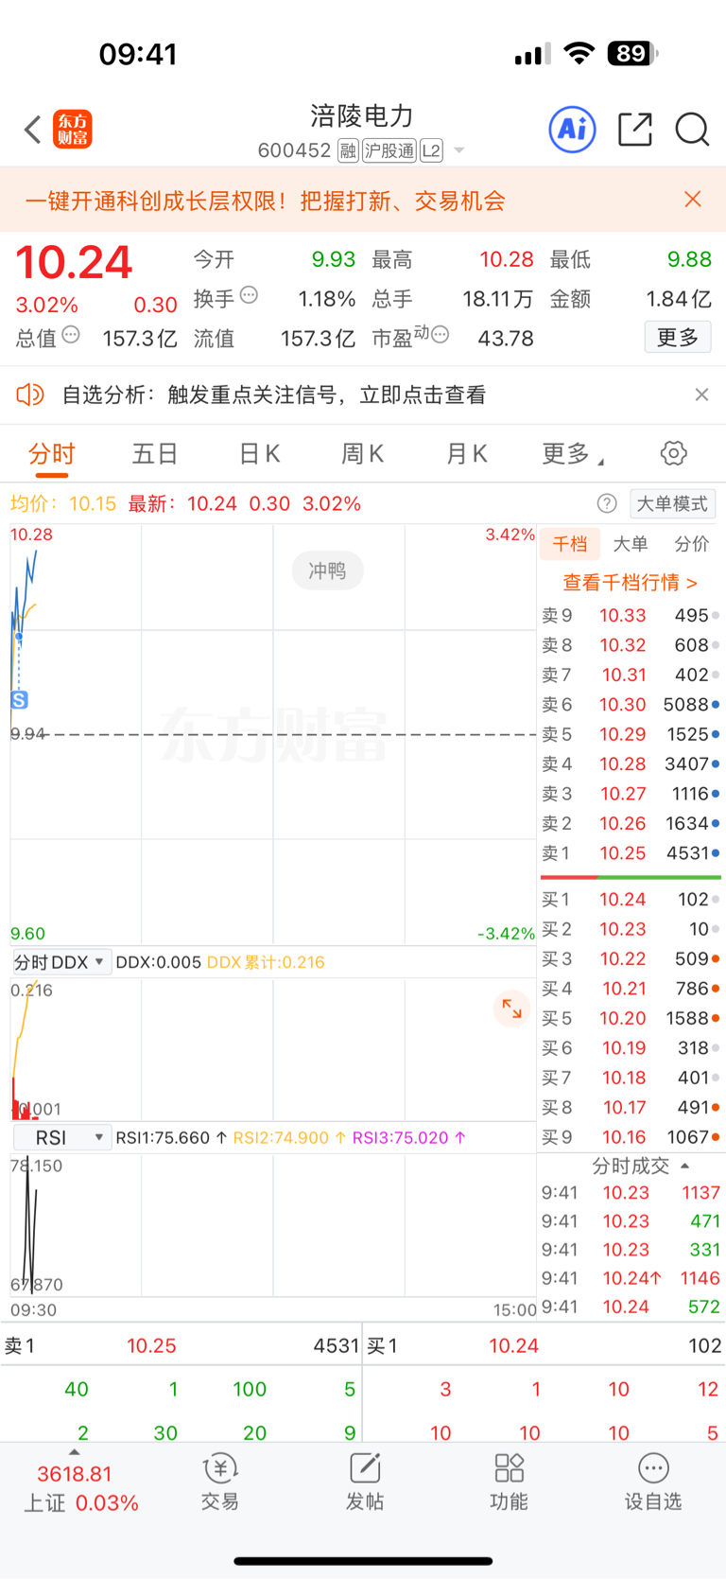Tap the 融 margin badge
This screenshot has width=726, height=1579.
click(x=348, y=150)
